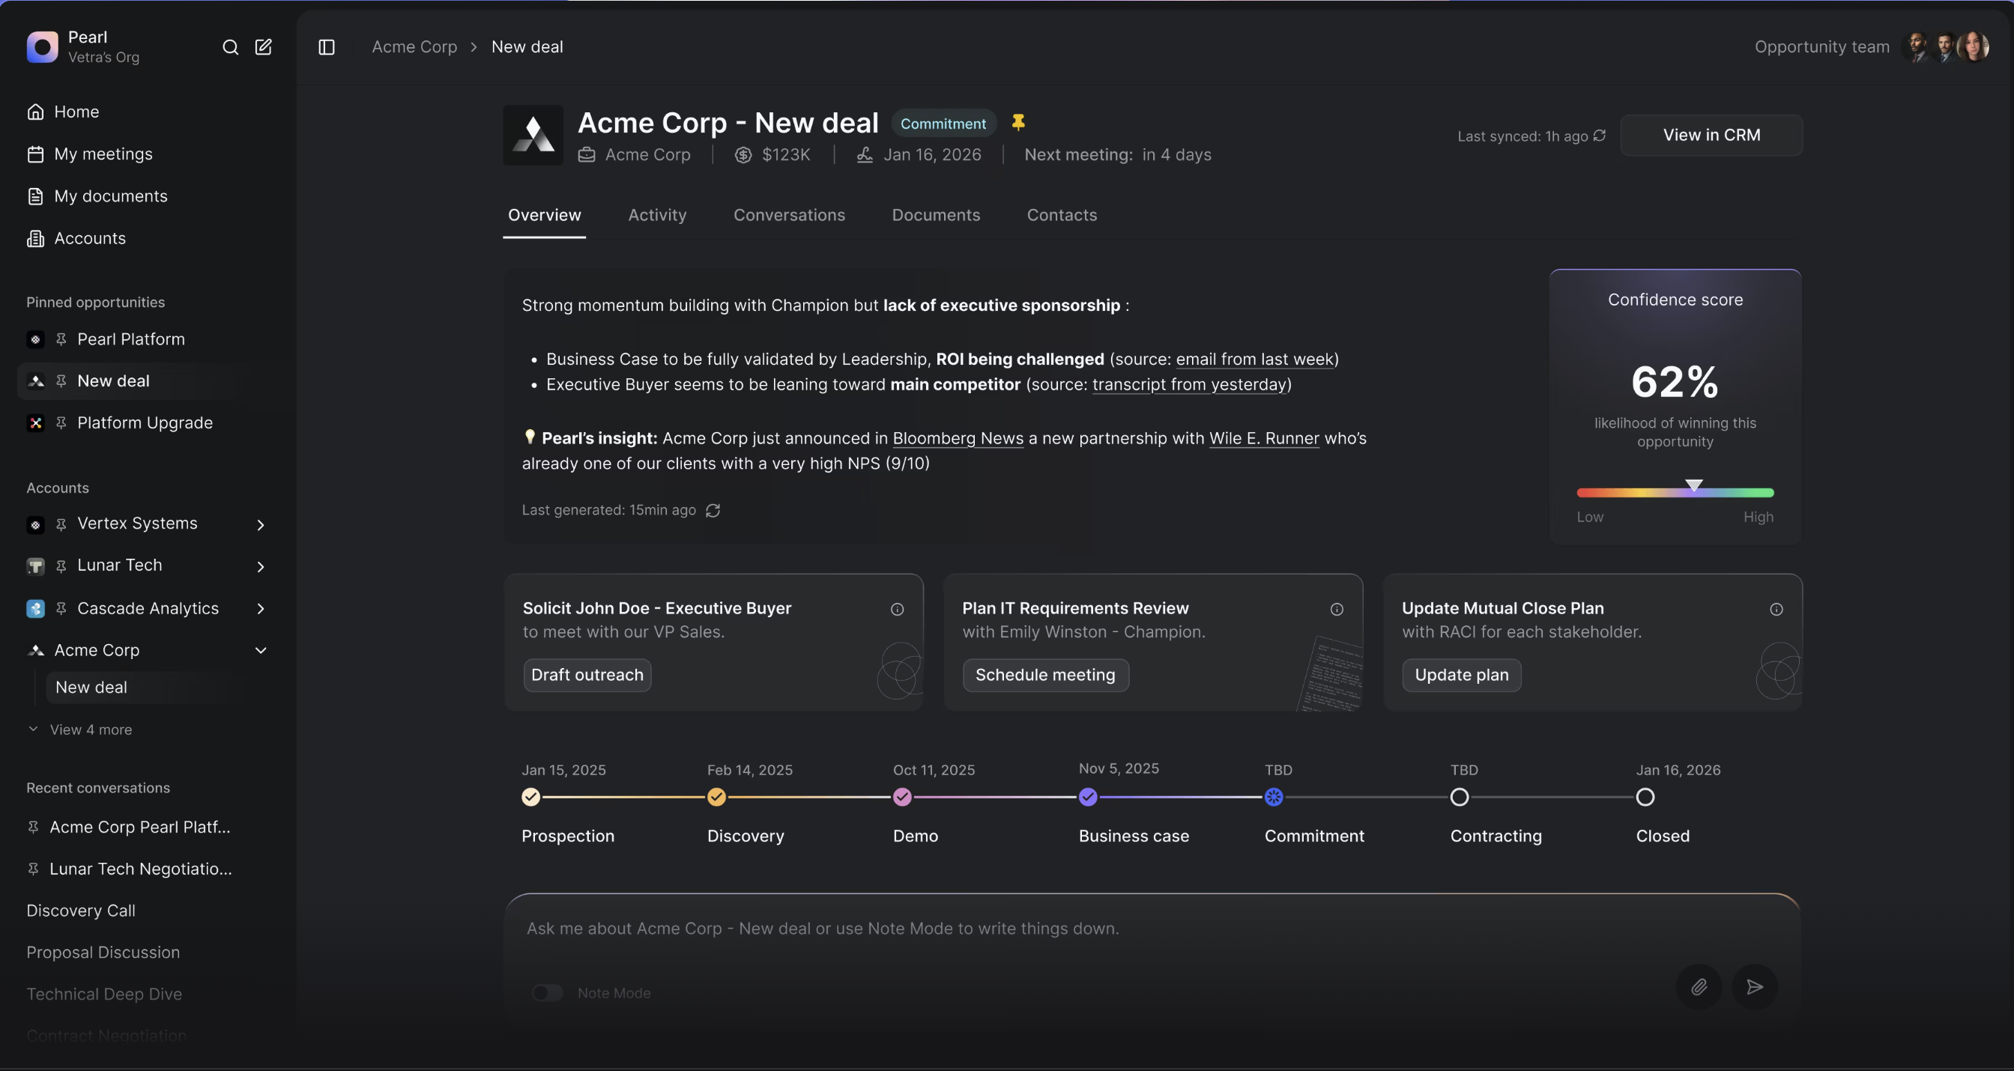Switch to the Conversations tab
2014x1071 pixels.
789,215
